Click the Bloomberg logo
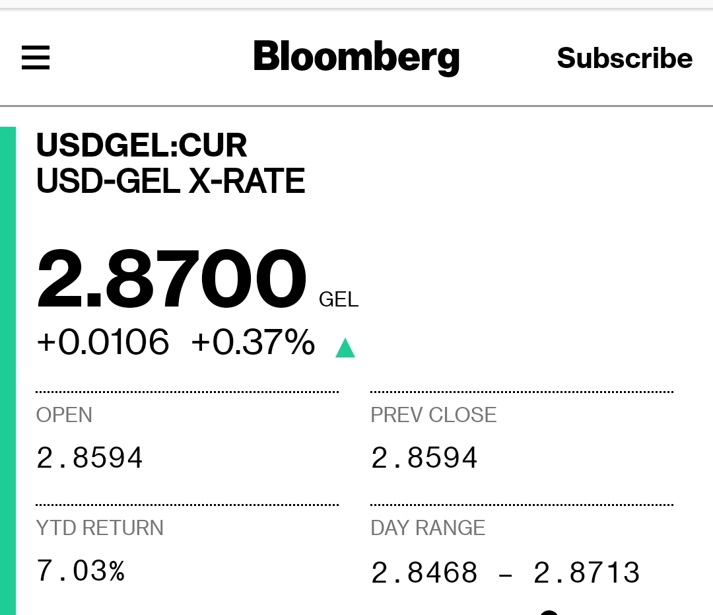This screenshot has height=615, width=713. [x=356, y=57]
